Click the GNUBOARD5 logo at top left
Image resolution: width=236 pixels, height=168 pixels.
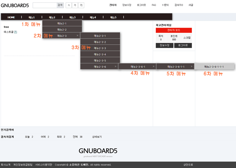click(x=15, y=5)
